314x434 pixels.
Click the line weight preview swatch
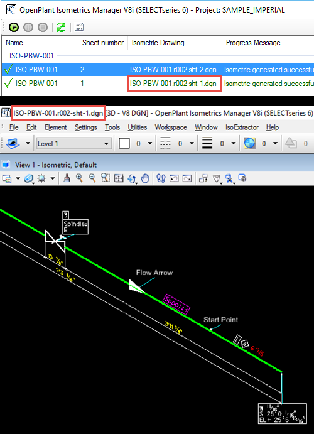coord(207,143)
